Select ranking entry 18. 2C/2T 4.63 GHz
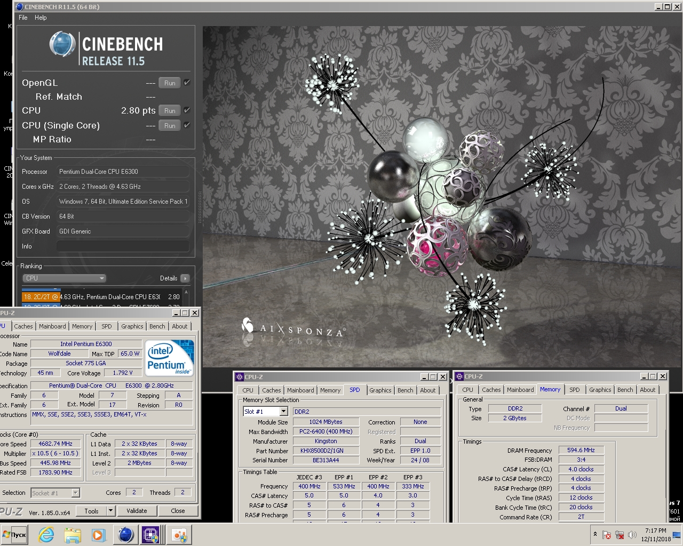 coord(101,296)
